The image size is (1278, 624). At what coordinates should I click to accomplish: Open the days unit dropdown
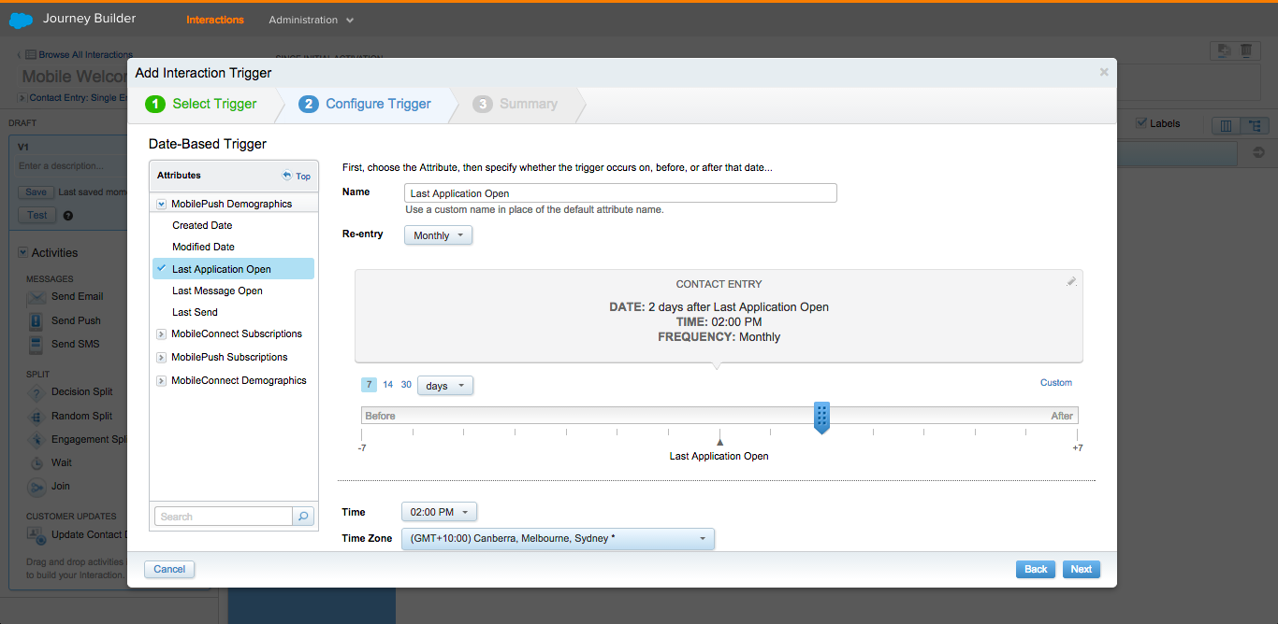pyautogui.click(x=445, y=386)
